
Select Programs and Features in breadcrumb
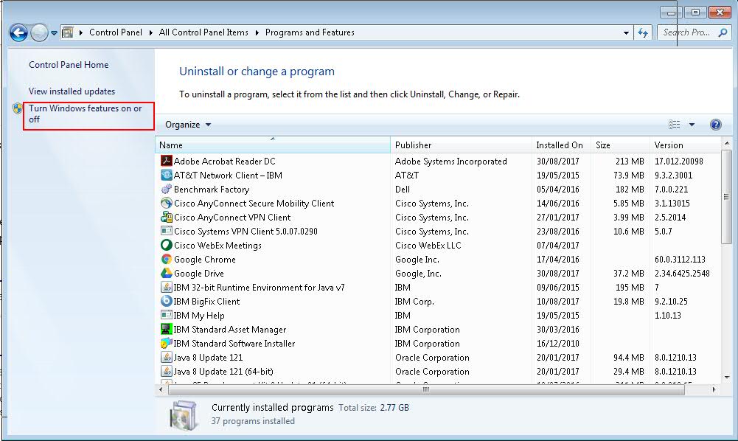(x=306, y=32)
